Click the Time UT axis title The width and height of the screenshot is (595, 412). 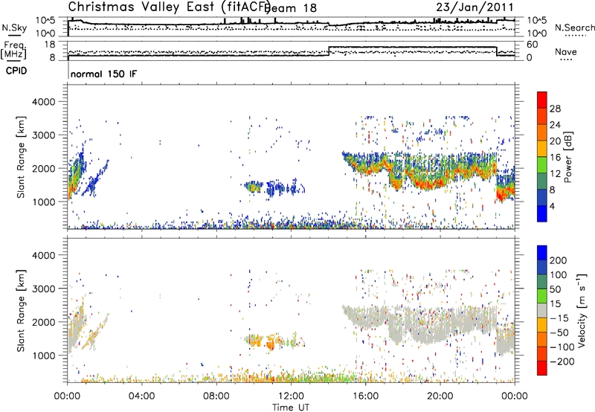point(291,408)
